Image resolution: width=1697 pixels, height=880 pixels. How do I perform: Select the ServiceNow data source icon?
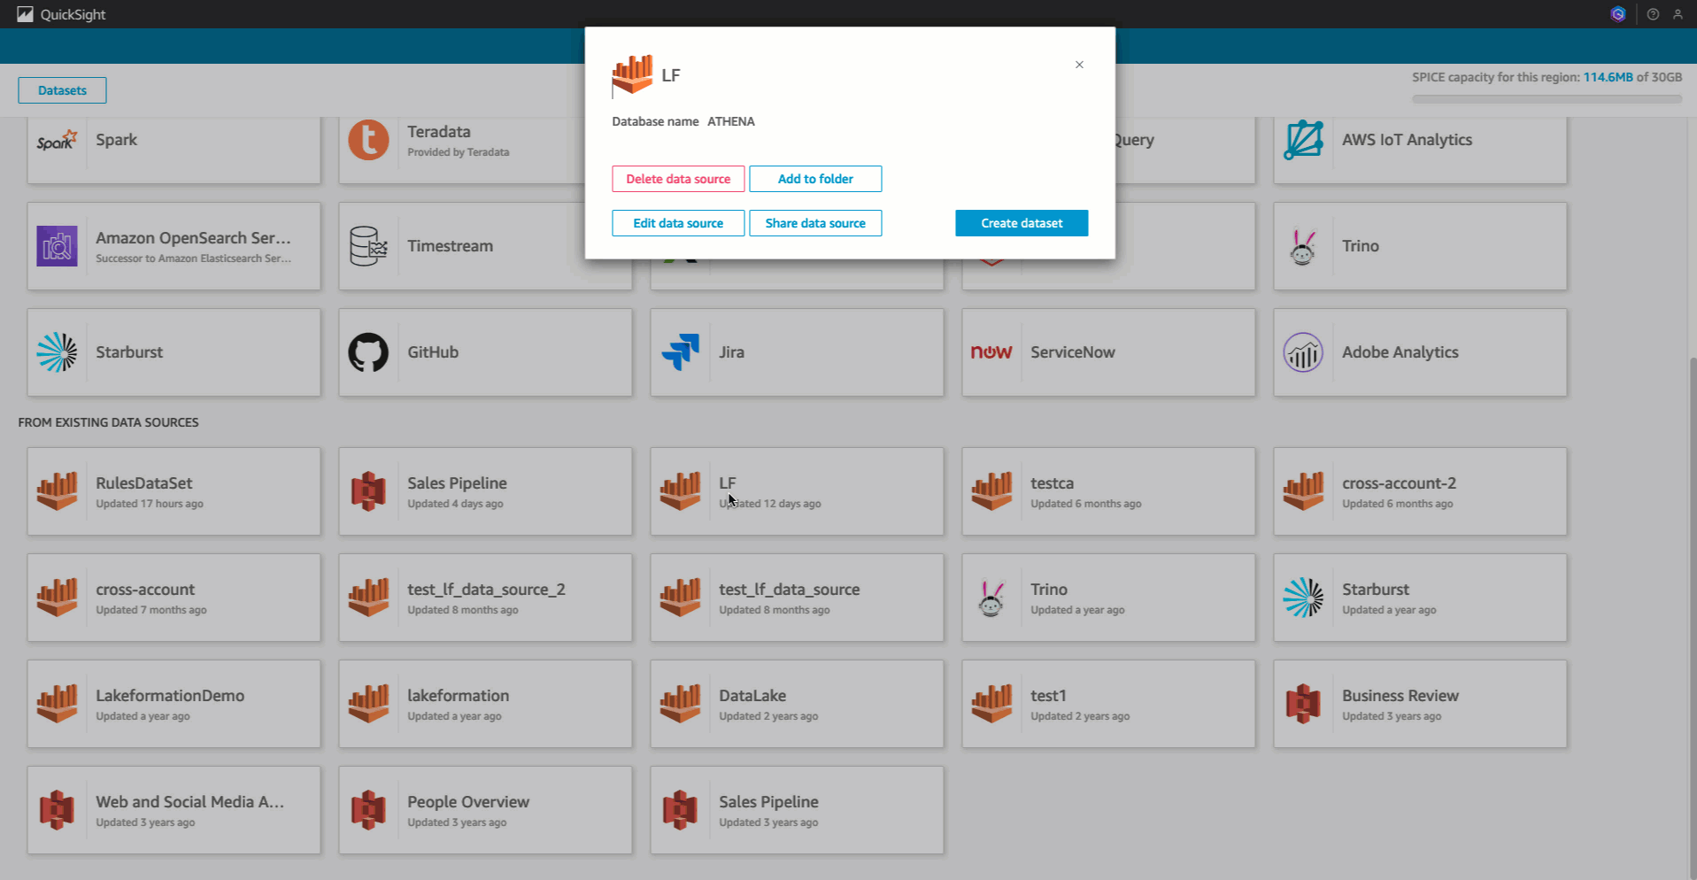click(x=991, y=352)
